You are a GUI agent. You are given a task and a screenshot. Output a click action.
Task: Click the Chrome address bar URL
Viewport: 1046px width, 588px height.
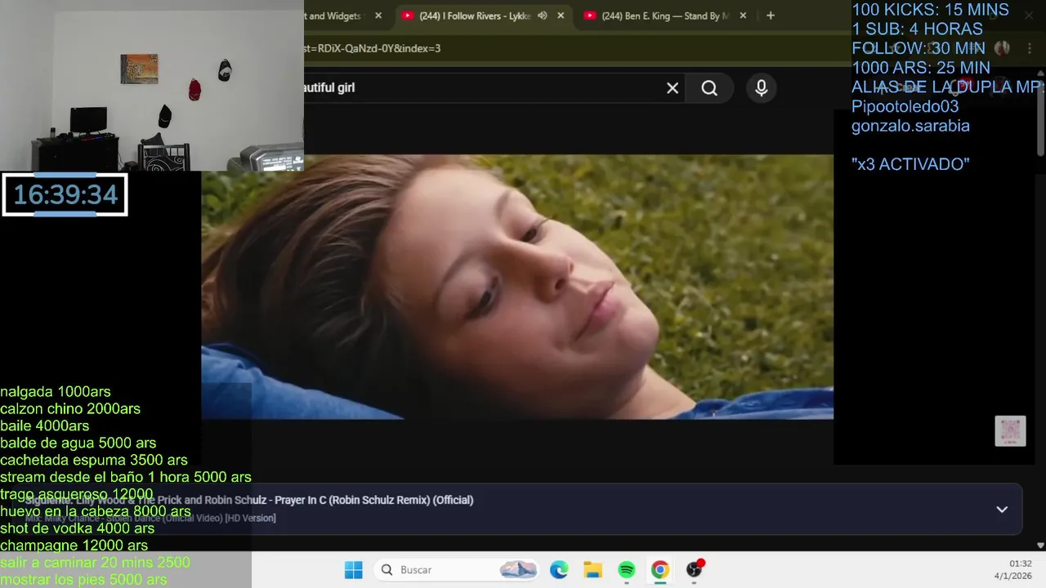373,48
